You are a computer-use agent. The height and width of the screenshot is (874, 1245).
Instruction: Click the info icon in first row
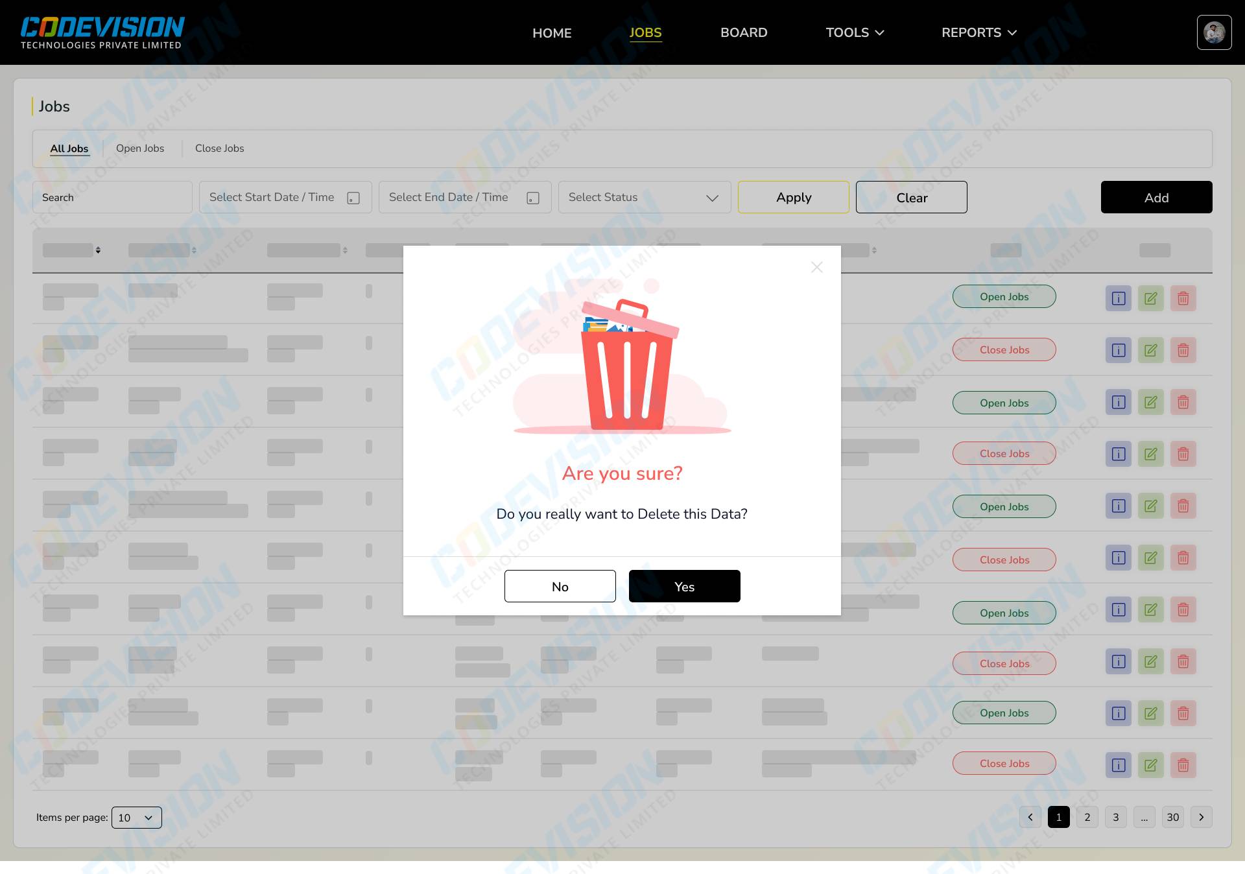[x=1118, y=298]
